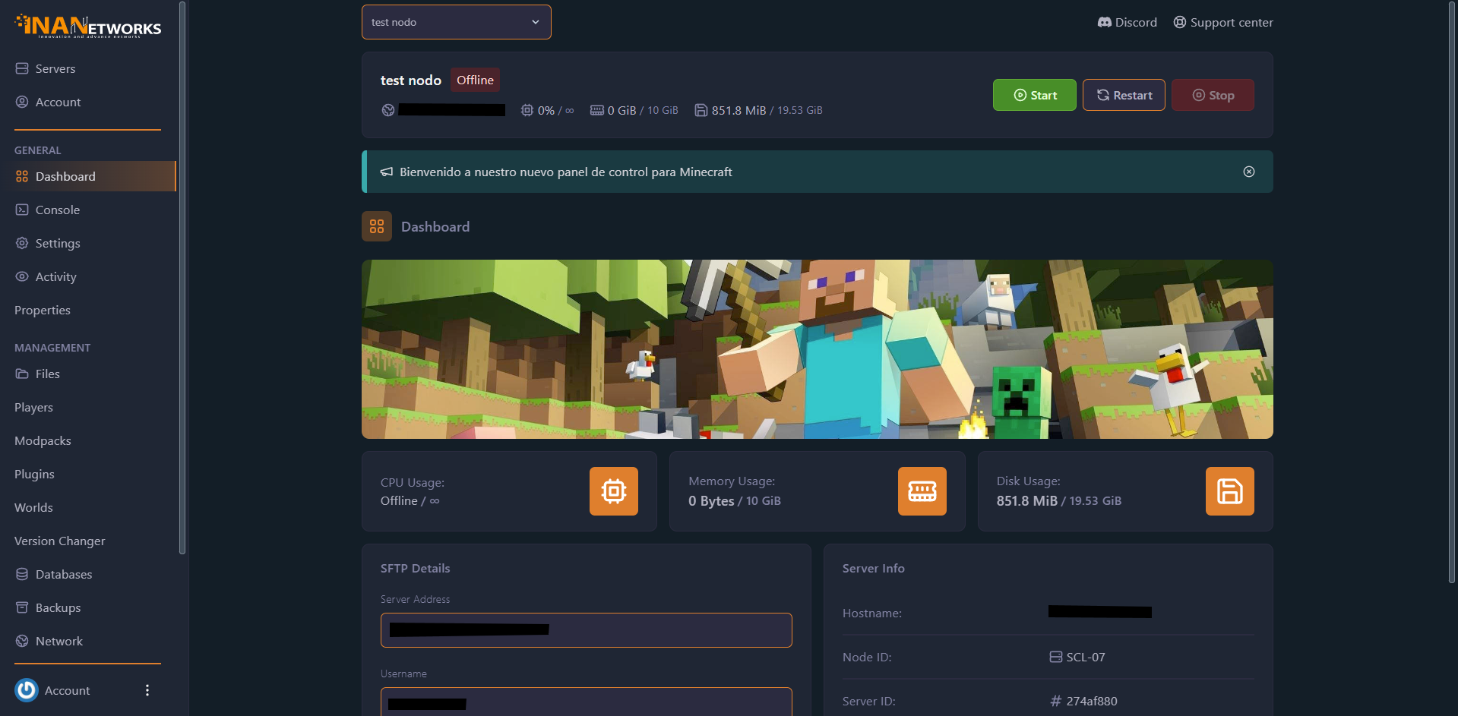Click the account avatar power icon
Image resolution: width=1458 pixels, height=716 pixels.
[27, 690]
